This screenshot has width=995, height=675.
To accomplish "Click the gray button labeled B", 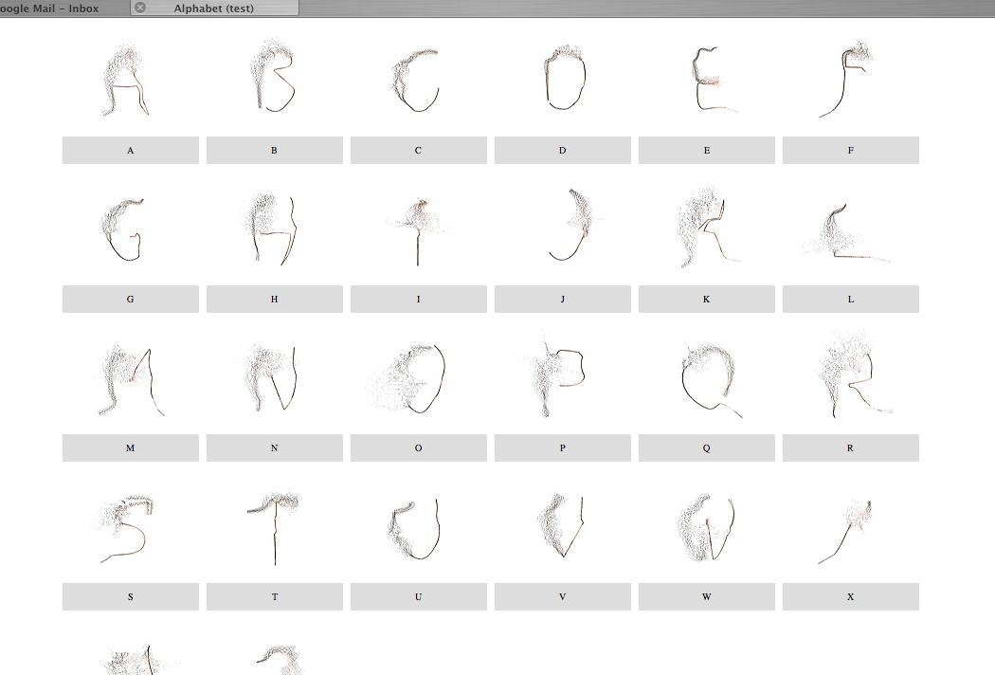I will [x=275, y=151].
